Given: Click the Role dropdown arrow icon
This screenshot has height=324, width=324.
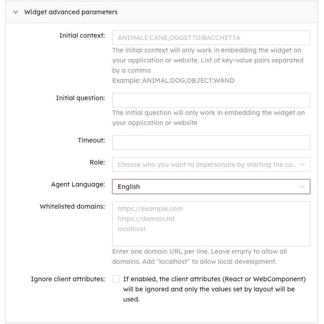Looking at the screenshot, I should tap(302, 165).
